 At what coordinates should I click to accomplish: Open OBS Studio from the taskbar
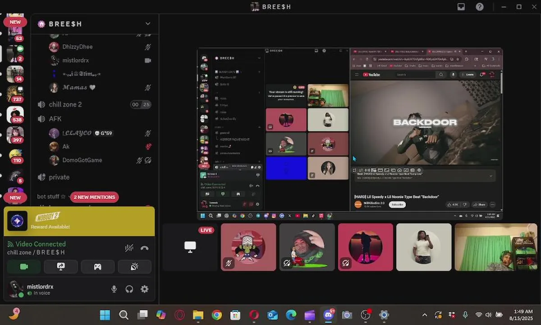pyautogui.click(x=366, y=315)
